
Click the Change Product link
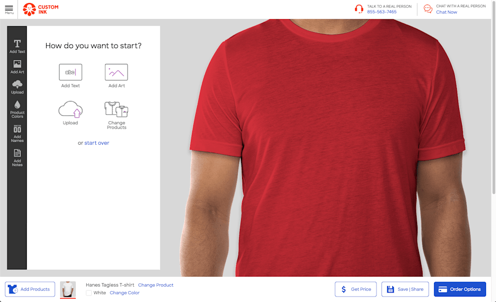(156, 285)
